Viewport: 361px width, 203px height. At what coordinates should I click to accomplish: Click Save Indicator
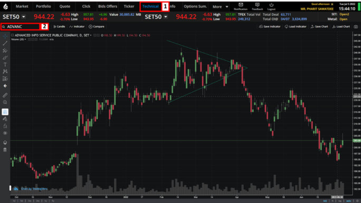[270, 27]
